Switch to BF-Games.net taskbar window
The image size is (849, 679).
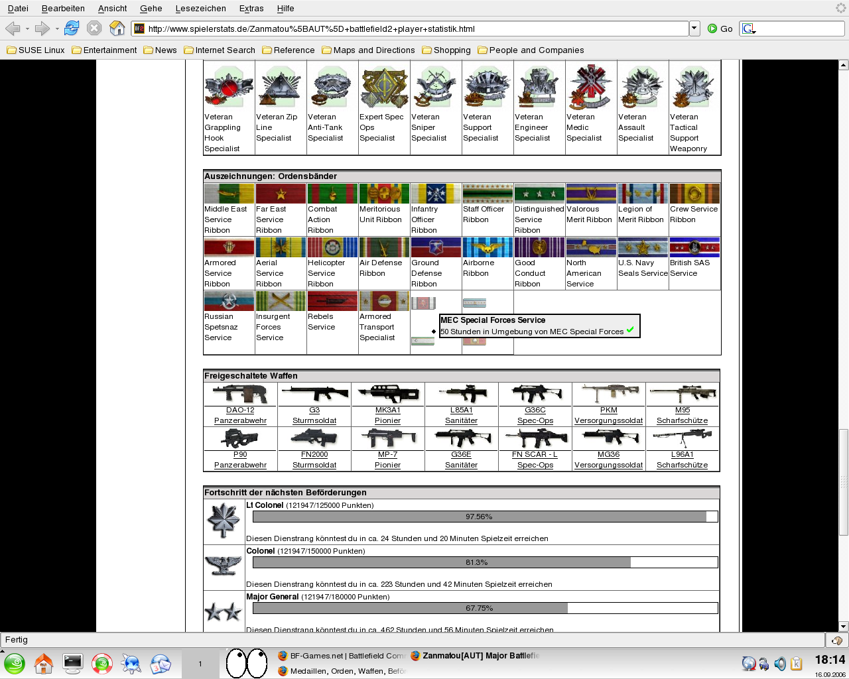coord(342,656)
